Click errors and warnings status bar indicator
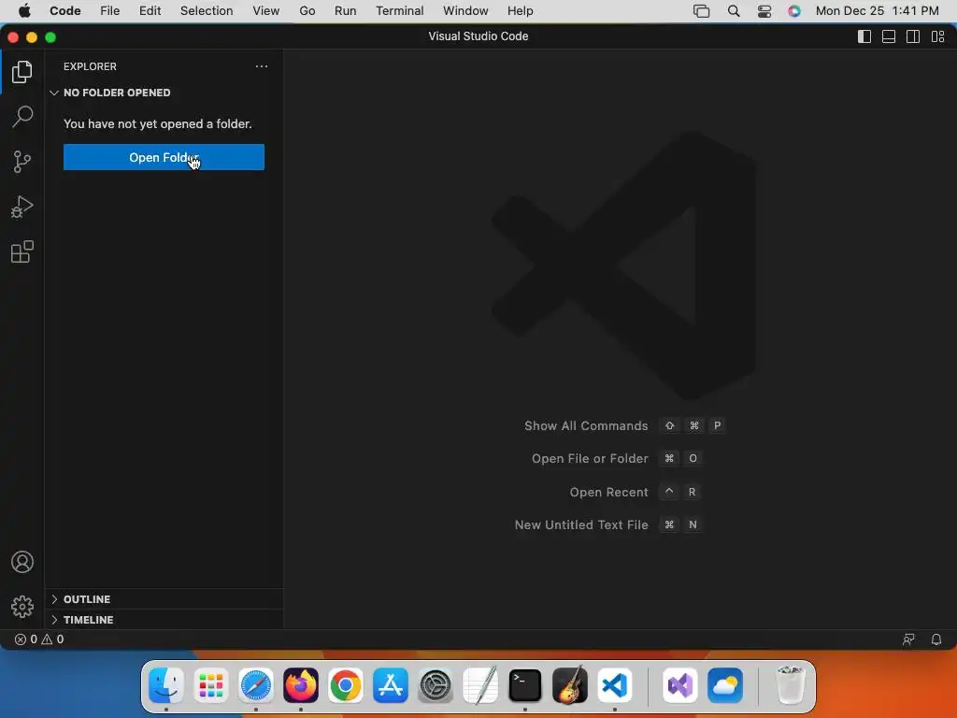Screen dimensions: 957x718 [x=39, y=639]
